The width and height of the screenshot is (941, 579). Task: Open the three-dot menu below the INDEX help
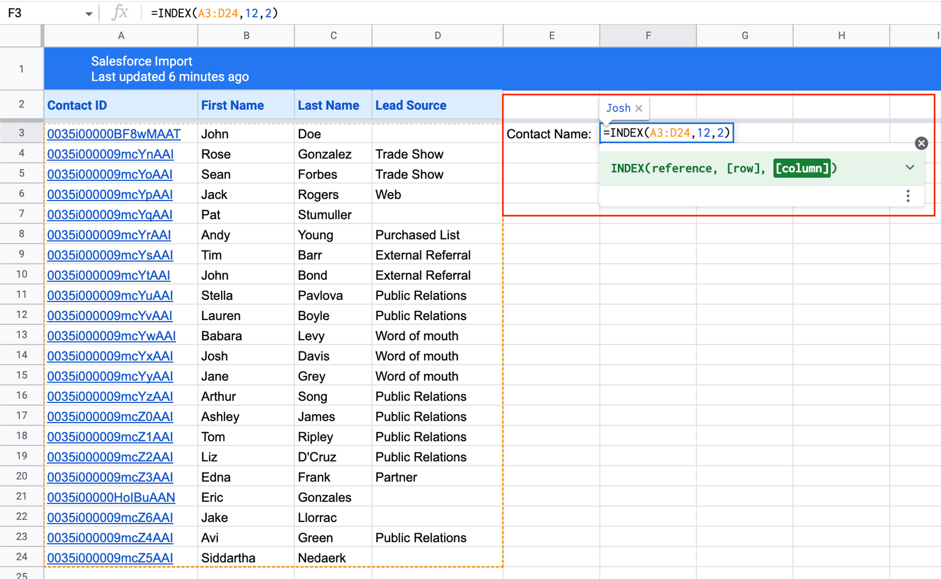(x=908, y=196)
